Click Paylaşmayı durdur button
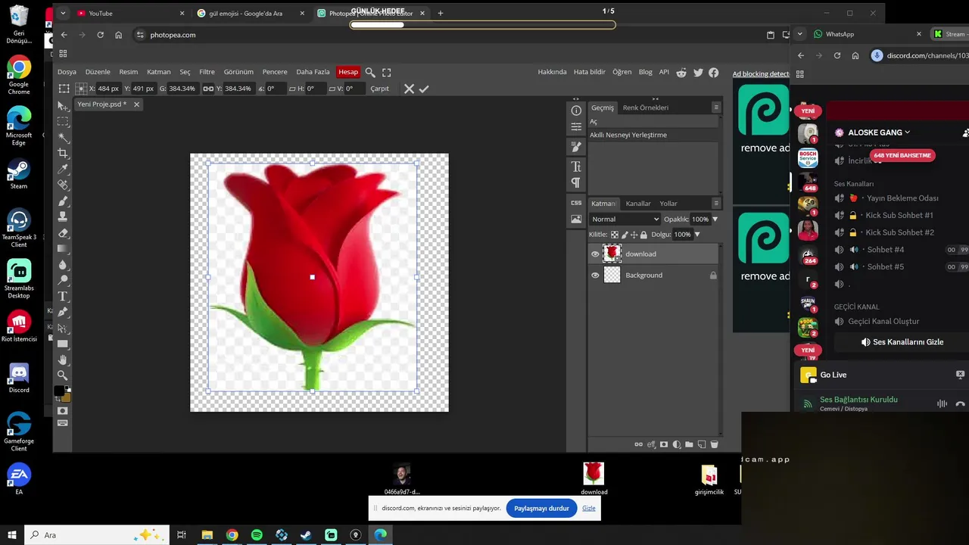969x545 pixels. tap(541, 509)
